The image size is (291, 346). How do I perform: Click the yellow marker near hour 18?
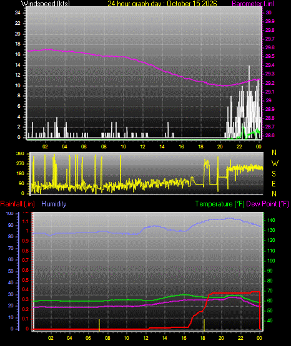(x=204, y=325)
